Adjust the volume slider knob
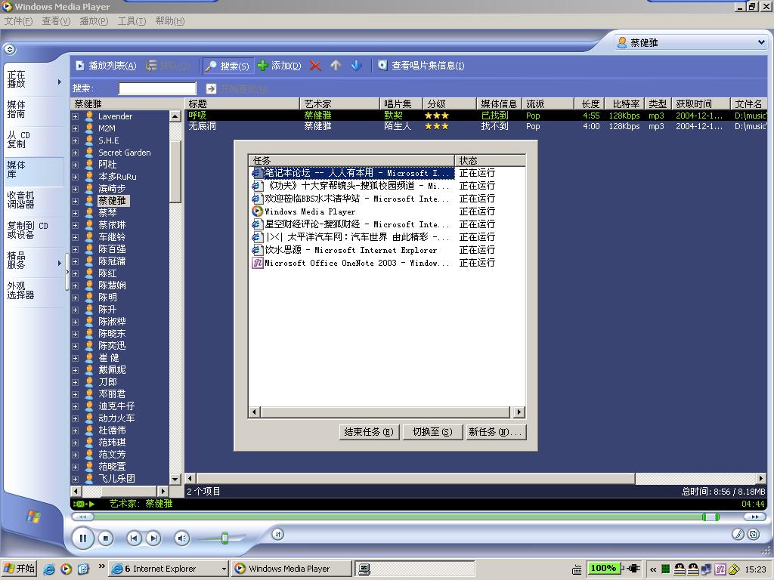 coord(224,538)
